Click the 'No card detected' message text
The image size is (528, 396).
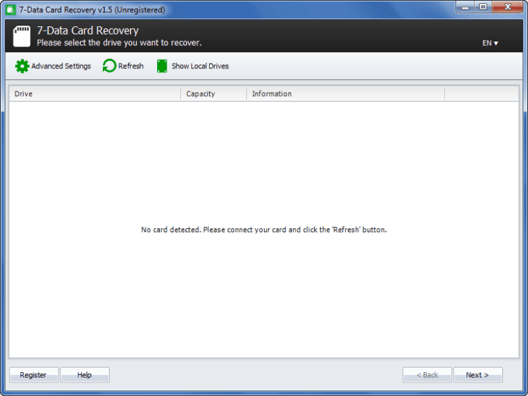click(x=264, y=229)
